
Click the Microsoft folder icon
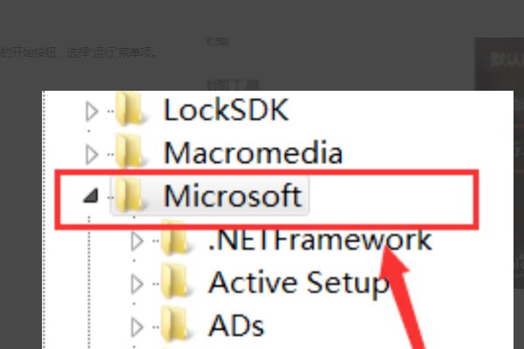(128, 195)
